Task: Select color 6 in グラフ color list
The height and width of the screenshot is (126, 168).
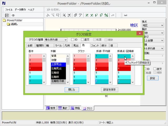Action: coord(80,77)
